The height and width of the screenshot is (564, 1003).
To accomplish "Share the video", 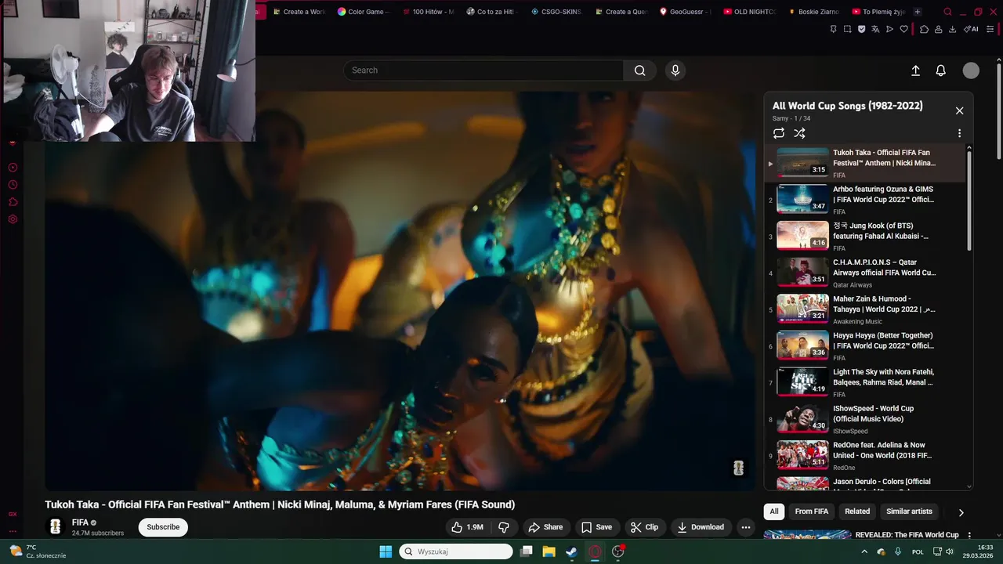I will pos(545,527).
